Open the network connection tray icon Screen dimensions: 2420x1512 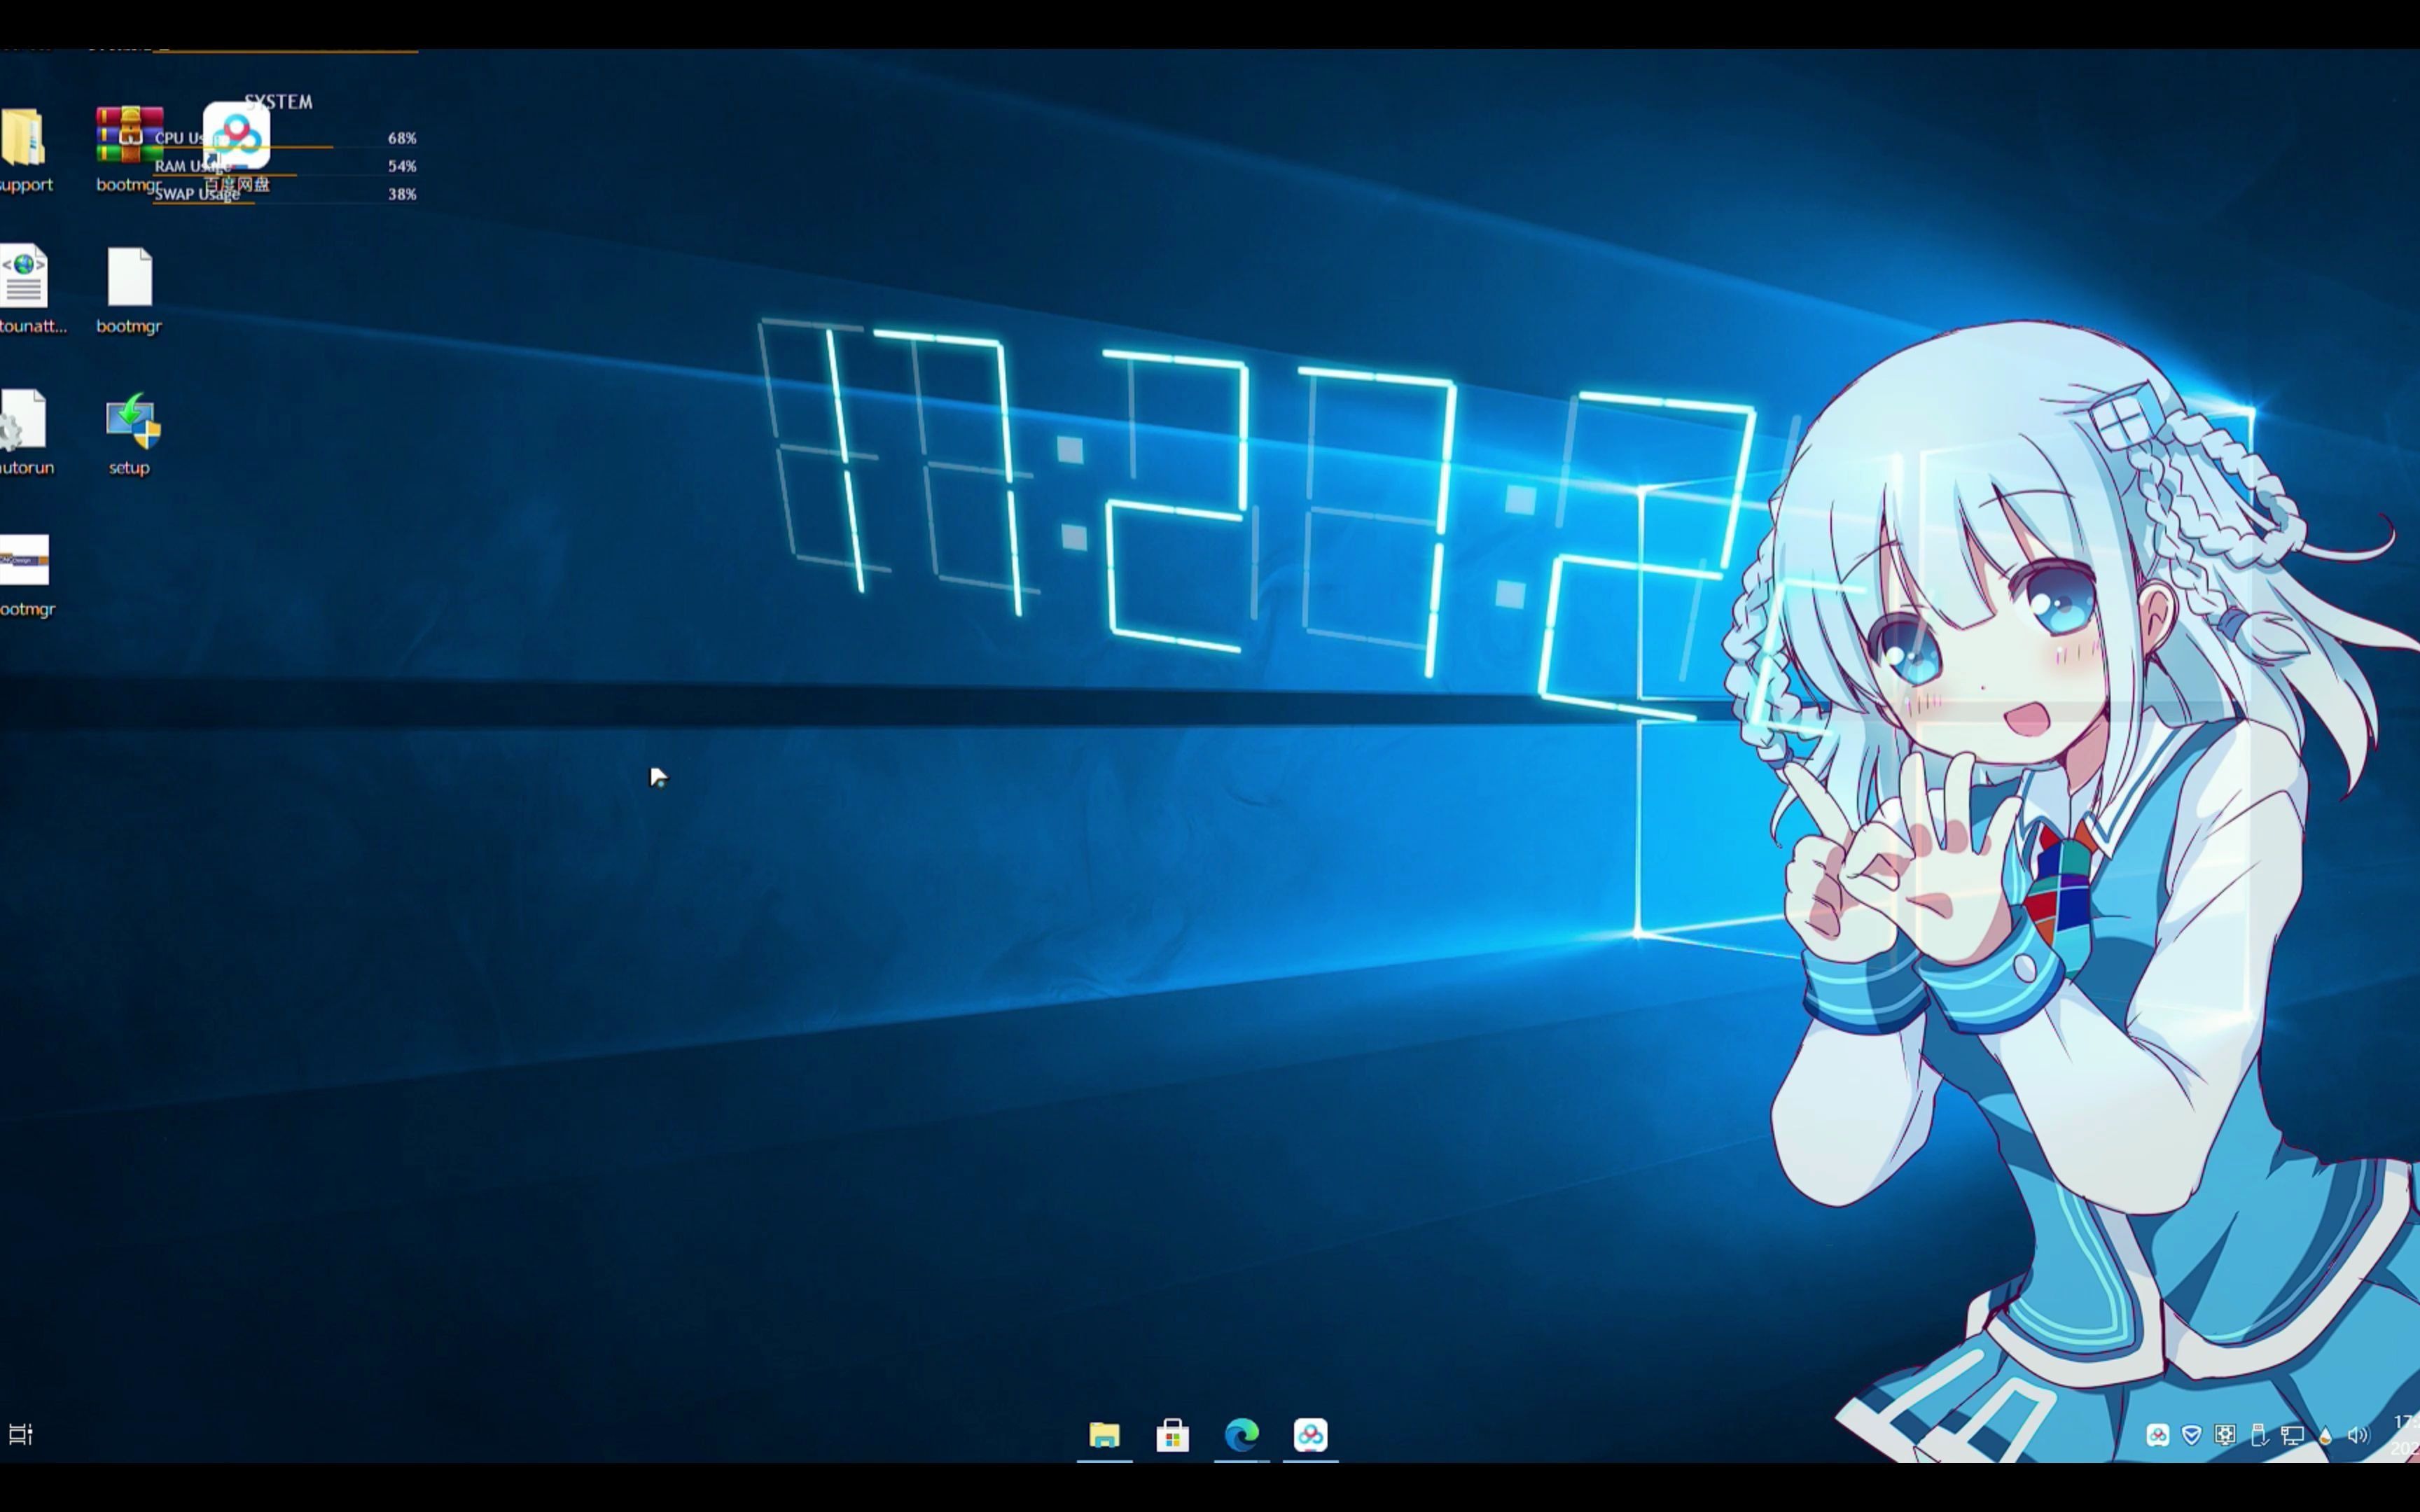(x=2292, y=1436)
